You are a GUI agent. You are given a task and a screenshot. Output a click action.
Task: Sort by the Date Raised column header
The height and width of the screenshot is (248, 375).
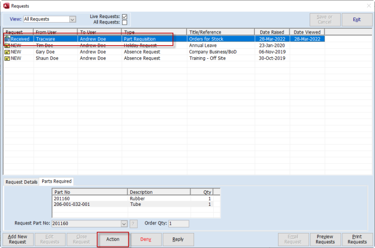[271, 32]
